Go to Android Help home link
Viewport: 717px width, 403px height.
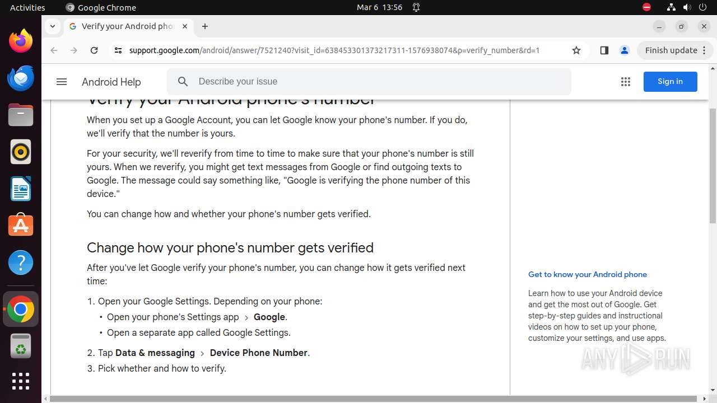pyautogui.click(x=111, y=82)
